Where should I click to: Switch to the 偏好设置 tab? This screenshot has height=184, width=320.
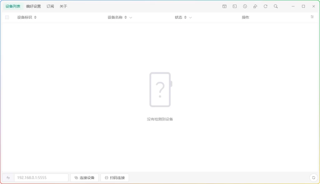click(33, 6)
